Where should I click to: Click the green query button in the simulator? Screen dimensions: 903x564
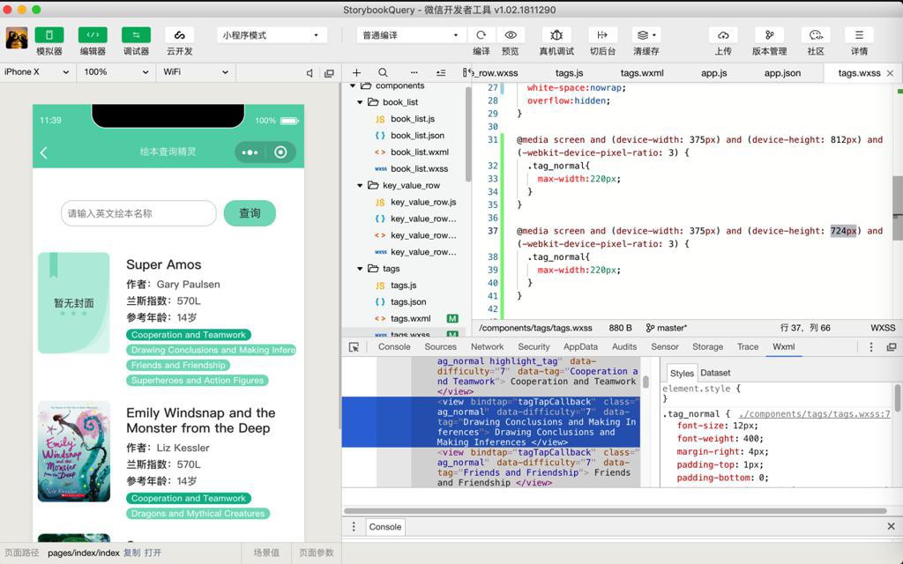click(x=250, y=213)
